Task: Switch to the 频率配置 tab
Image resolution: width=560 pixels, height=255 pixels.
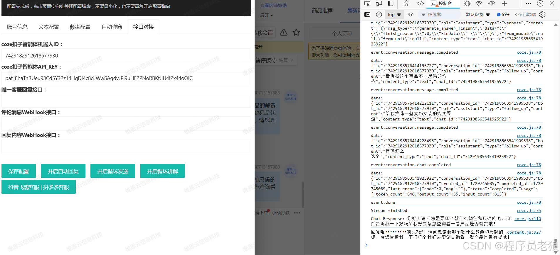Action: 80,27
